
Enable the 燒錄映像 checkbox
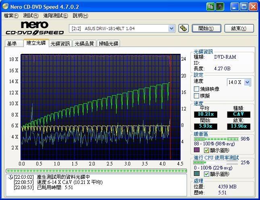tap(196, 89)
